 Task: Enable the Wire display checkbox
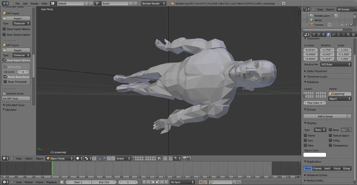(x=305, y=146)
